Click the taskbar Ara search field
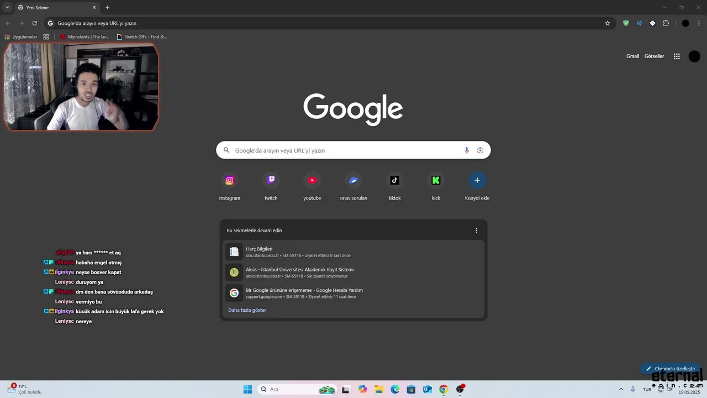This screenshot has height=398, width=707. click(296, 389)
